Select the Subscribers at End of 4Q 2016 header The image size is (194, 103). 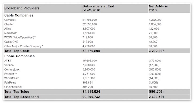click(98, 8)
